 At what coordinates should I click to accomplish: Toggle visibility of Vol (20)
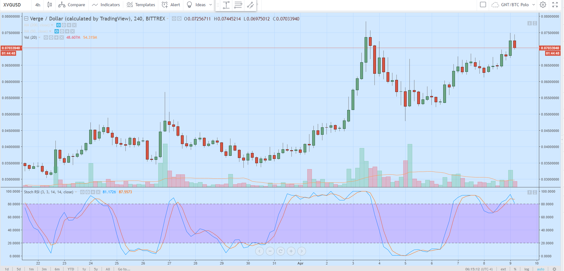point(46,37)
